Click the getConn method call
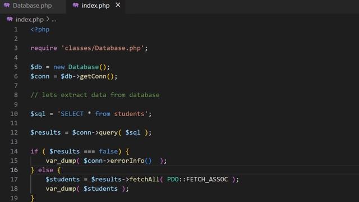Screen dimensions: 359x202 point(93,76)
